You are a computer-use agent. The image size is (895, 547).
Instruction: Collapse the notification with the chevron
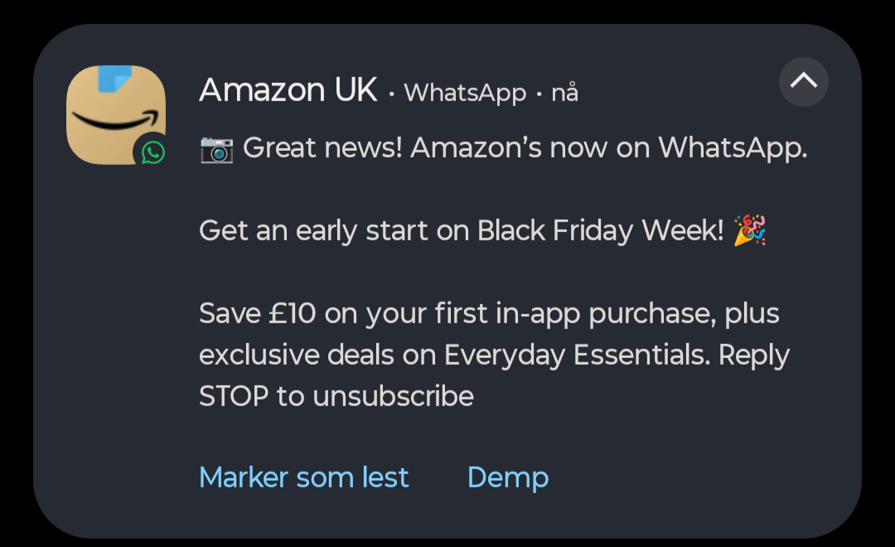point(803,81)
